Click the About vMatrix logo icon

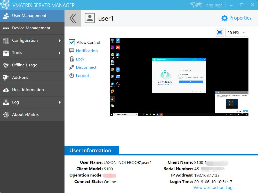(x=6, y=115)
